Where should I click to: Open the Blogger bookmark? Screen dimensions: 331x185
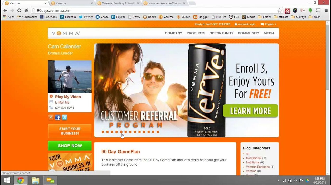(201, 17)
